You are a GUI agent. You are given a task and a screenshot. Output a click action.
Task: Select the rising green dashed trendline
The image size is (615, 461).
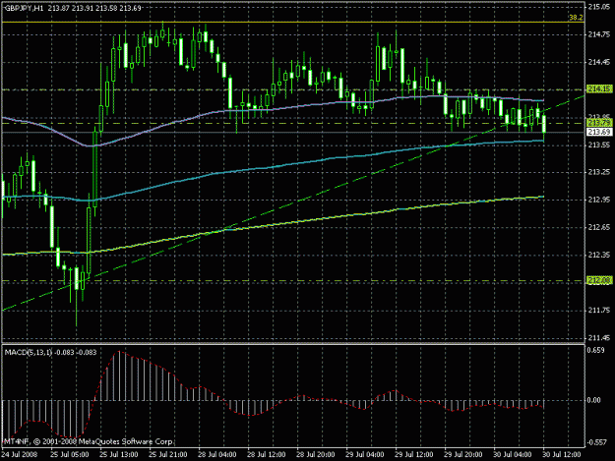pyautogui.click(x=294, y=202)
